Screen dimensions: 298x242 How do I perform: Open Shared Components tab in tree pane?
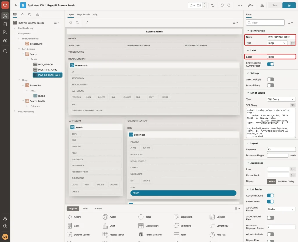coord(37,15)
